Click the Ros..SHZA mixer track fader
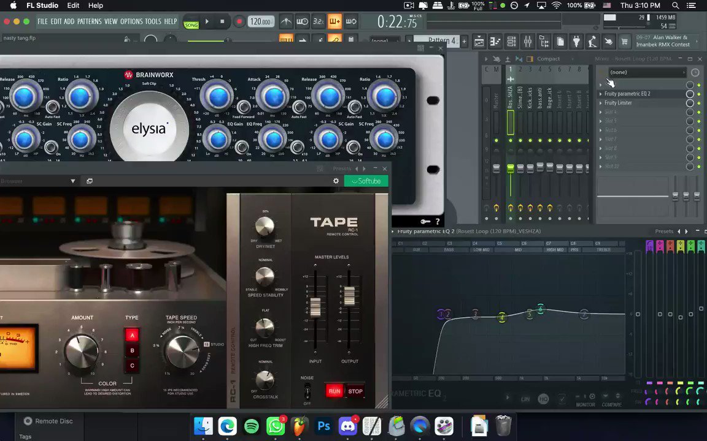The height and width of the screenshot is (441, 707). click(511, 168)
